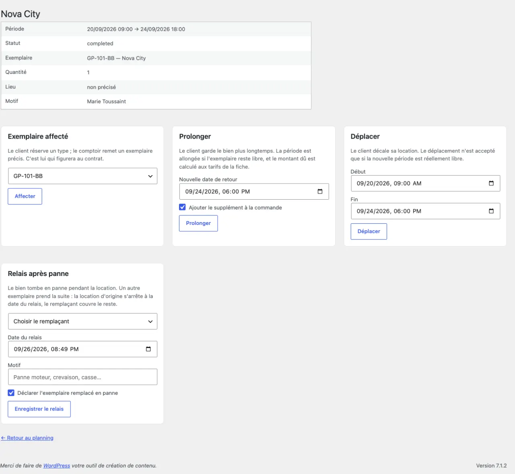Click the Début date-time value
This screenshot has height=474, width=515.
coord(389,183)
